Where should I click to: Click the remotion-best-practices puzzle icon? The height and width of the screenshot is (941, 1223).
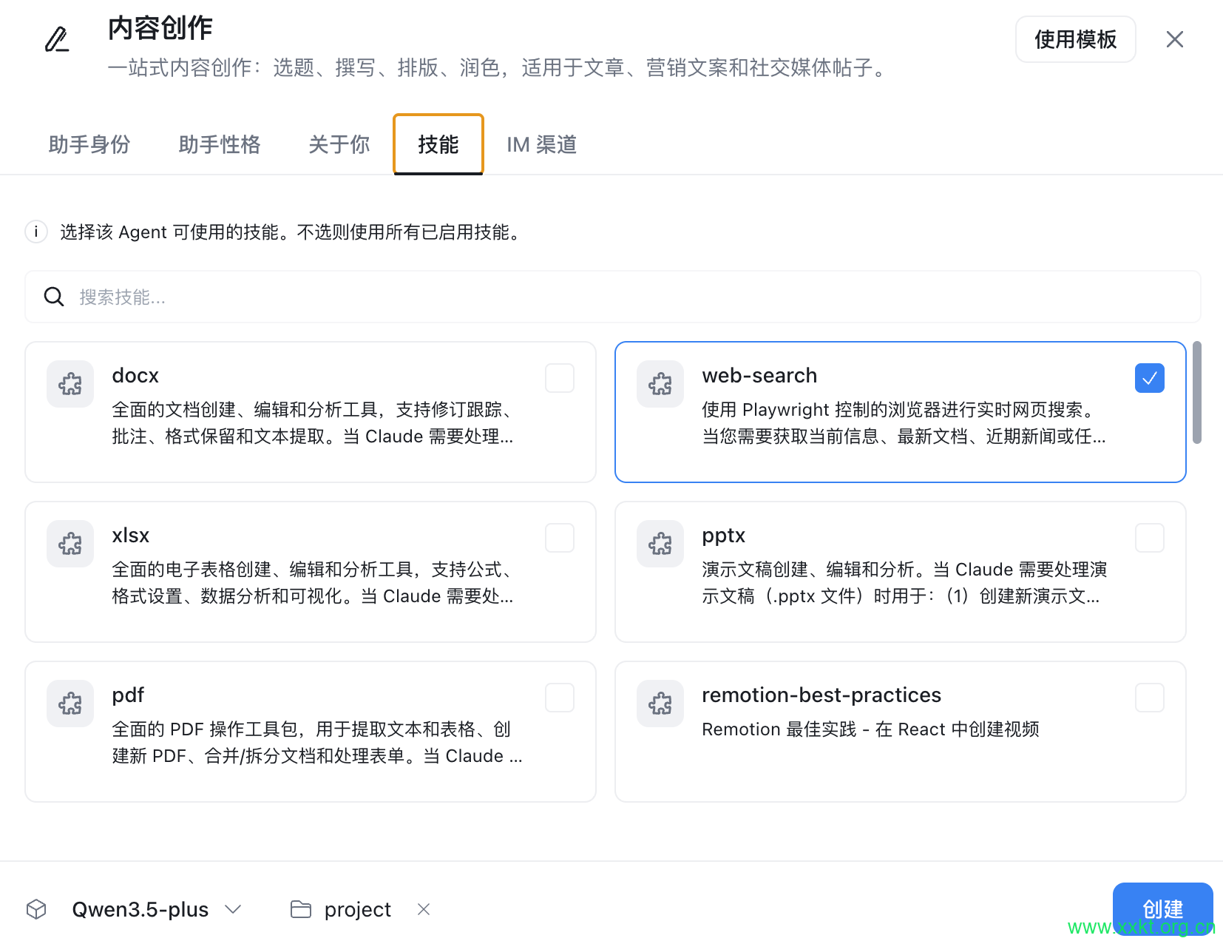pyautogui.click(x=660, y=704)
